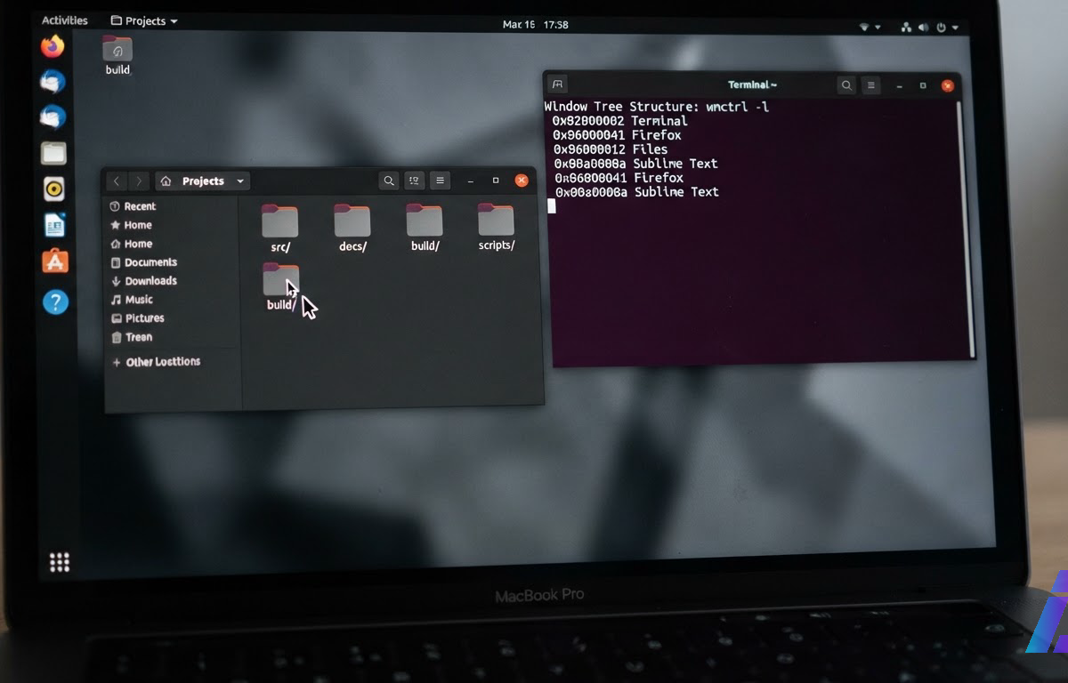Go forward in the Files window
Image resolution: width=1068 pixels, height=683 pixels.
(x=138, y=181)
